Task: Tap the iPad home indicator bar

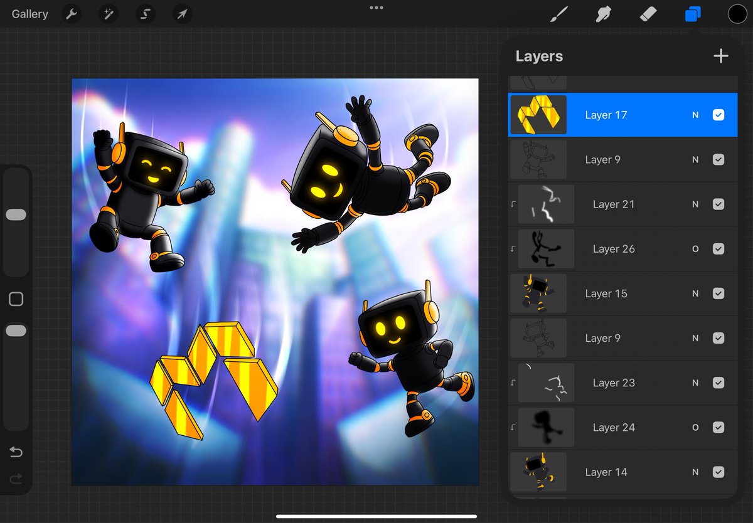Action: [x=376, y=517]
